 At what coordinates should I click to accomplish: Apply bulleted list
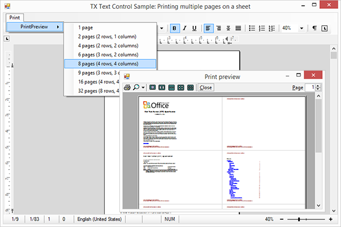coord(252,28)
